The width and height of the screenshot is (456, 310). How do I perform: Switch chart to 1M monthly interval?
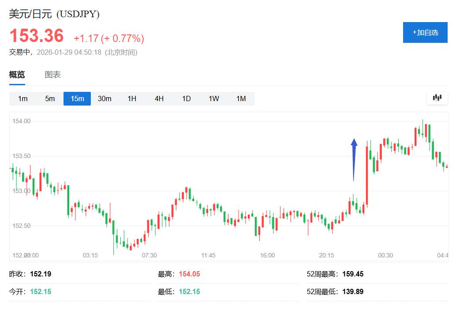pyautogui.click(x=241, y=98)
